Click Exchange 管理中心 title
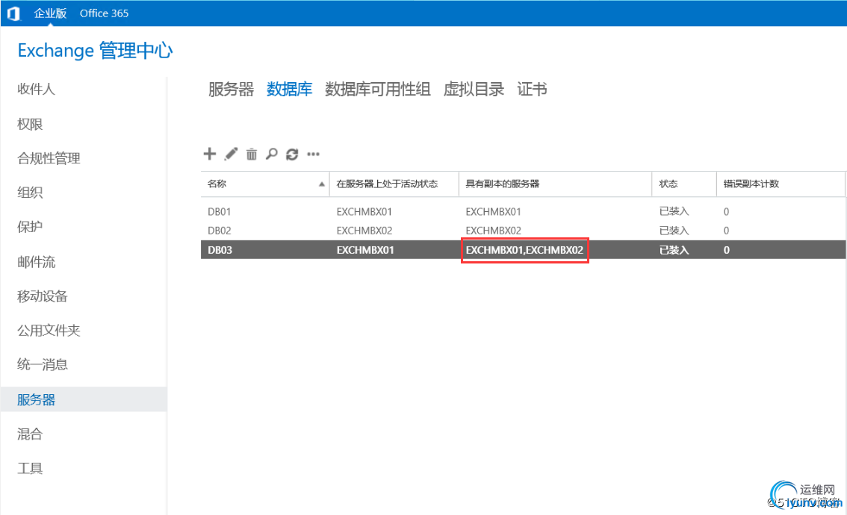The image size is (847, 515). point(95,50)
